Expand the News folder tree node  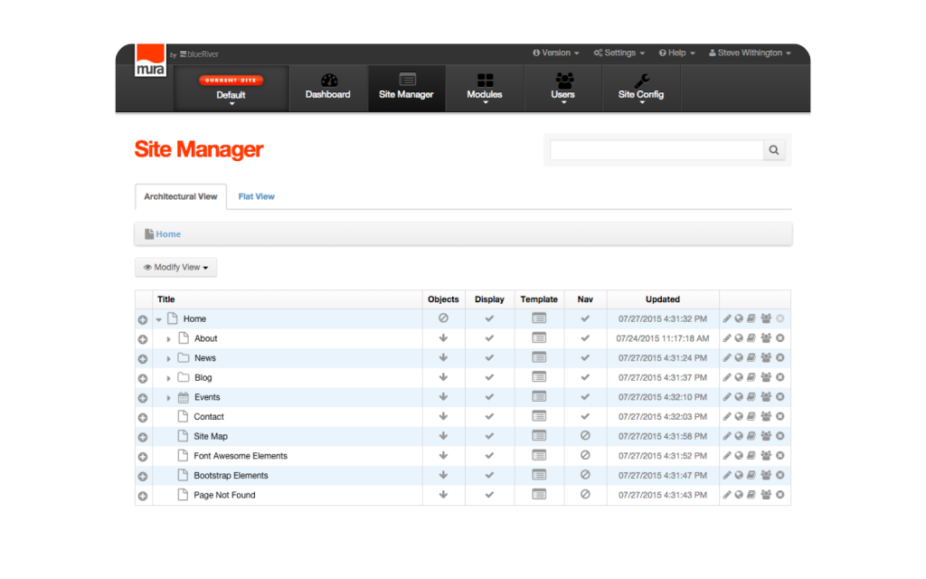pyautogui.click(x=169, y=358)
